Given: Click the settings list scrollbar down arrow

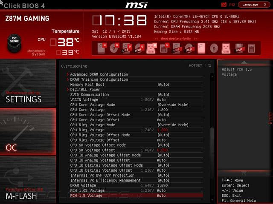Looking at the screenshot, I should click(x=212, y=200).
